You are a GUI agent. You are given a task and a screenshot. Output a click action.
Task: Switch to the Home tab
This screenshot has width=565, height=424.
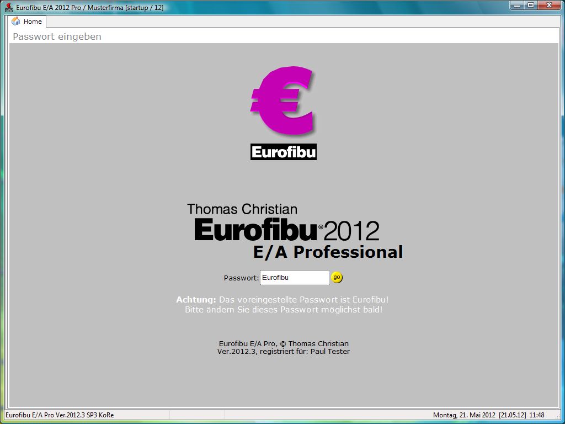pos(28,22)
